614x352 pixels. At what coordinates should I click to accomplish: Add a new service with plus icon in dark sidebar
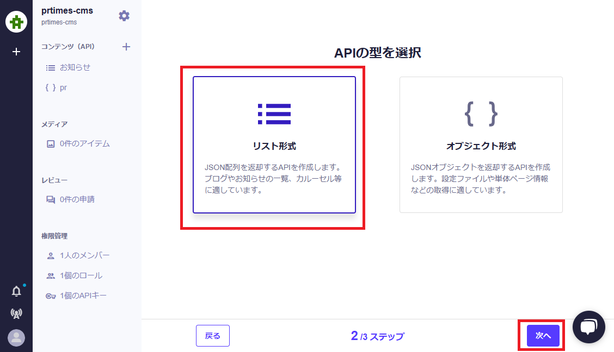click(x=16, y=52)
